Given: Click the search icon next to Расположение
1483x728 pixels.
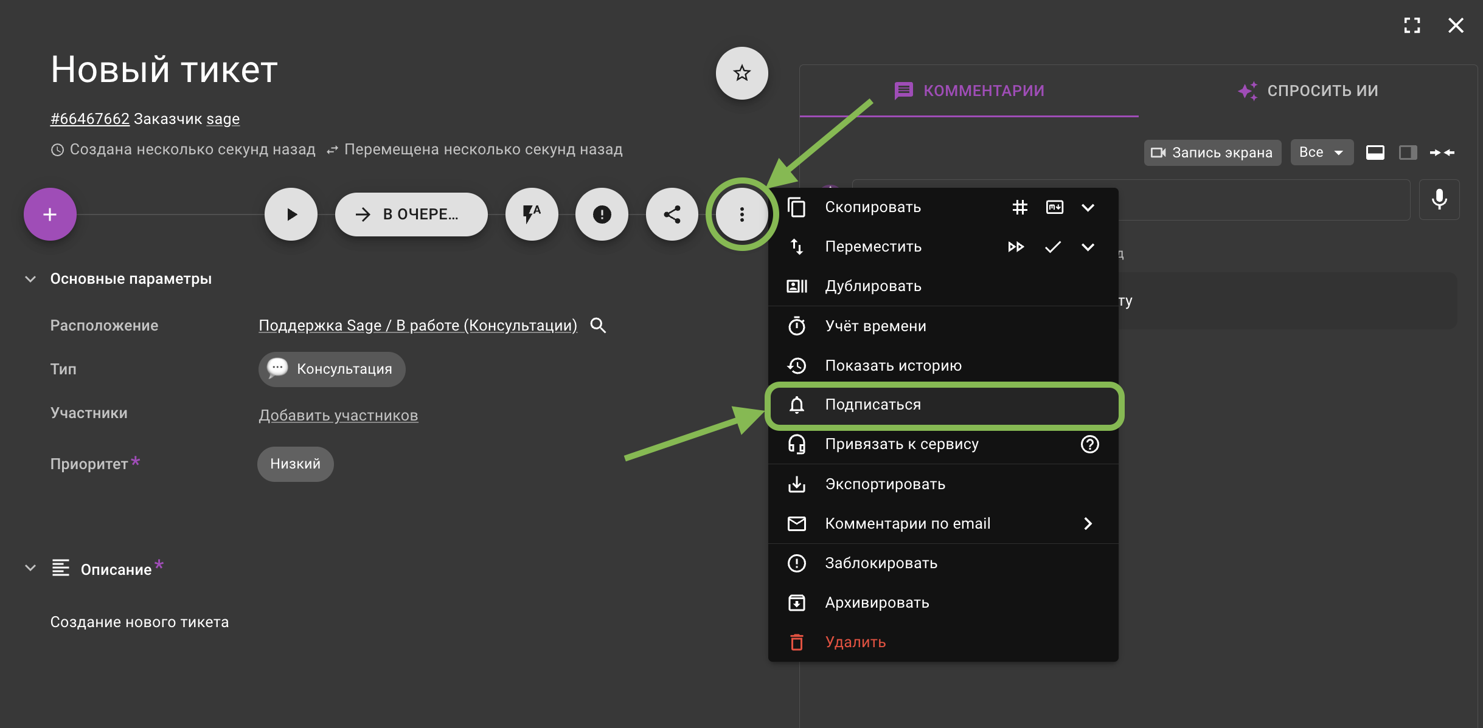Looking at the screenshot, I should (x=599, y=326).
